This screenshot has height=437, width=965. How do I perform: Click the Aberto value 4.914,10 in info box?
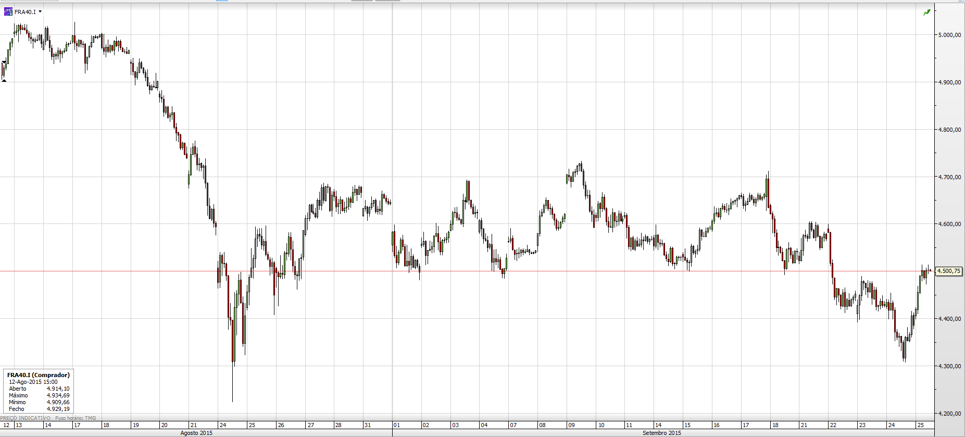click(58, 389)
